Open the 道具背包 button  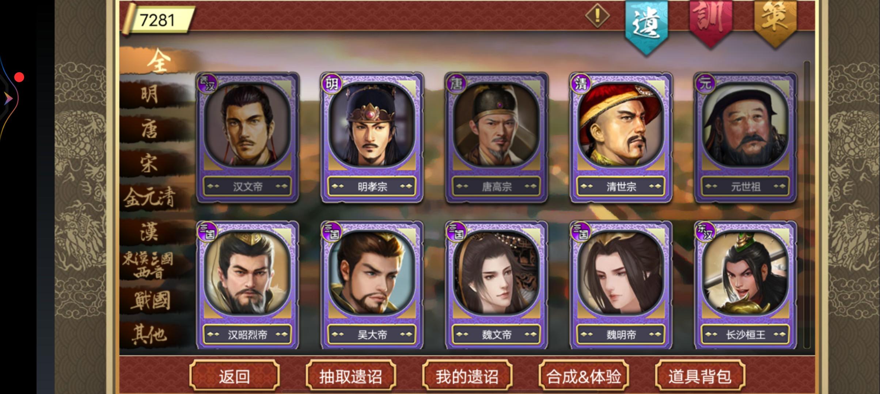pyautogui.click(x=700, y=376)
